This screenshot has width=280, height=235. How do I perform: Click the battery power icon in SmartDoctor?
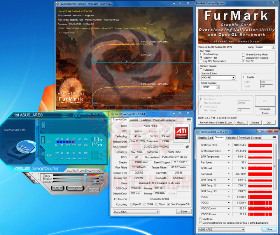(x=43, y=125)
